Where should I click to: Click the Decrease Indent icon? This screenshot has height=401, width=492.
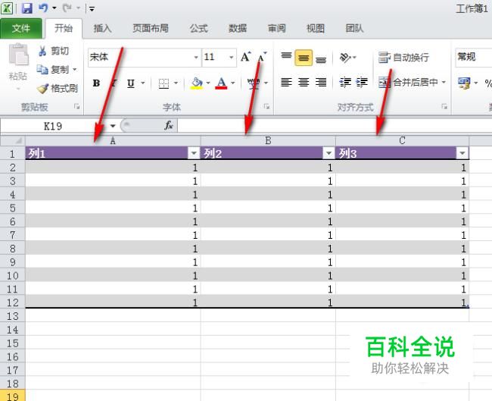pyautogui.click(x=345, y=83)
